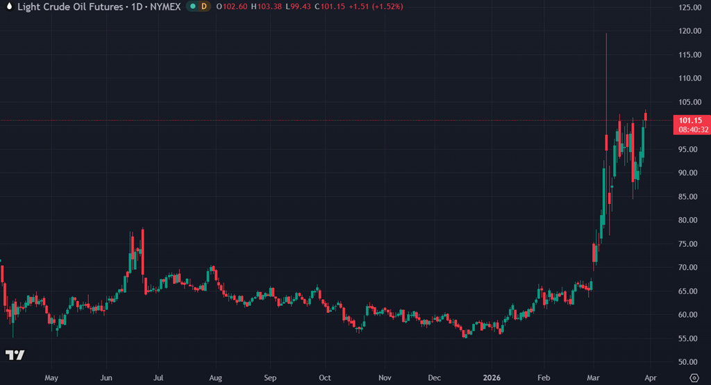This screenshot has width=711, height=385.
Task: Click the Aug label on time axis
Action: (215, 379)
